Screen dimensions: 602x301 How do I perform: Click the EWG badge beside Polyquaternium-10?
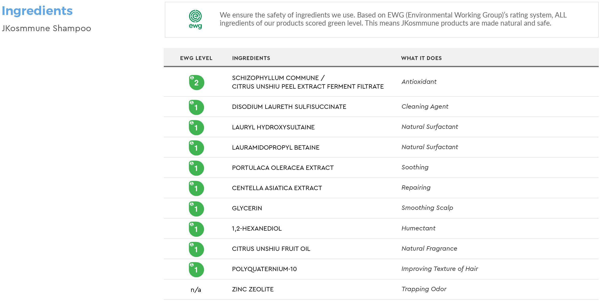point(196,270)
